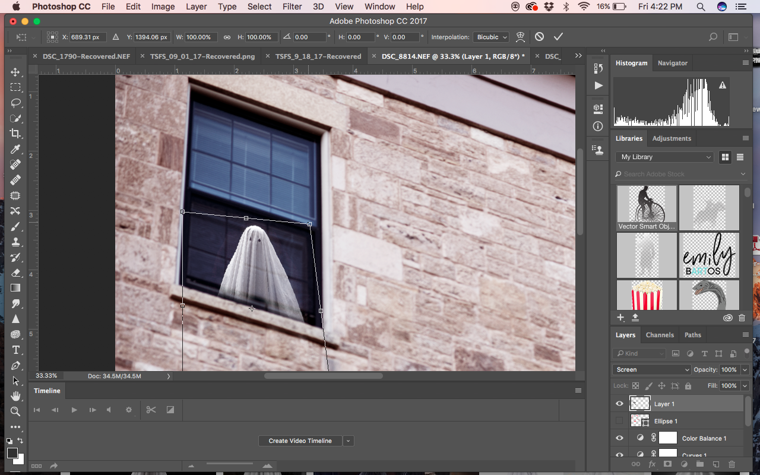The width and height of the screenshot is (760, 475).
Task: Open the Play actions panel icon
Action: 598,85
